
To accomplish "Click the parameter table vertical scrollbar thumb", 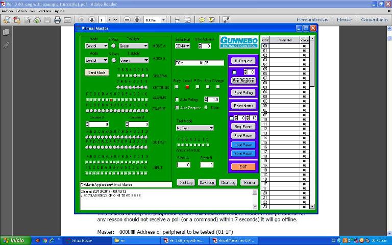I will tap(312, 64).
